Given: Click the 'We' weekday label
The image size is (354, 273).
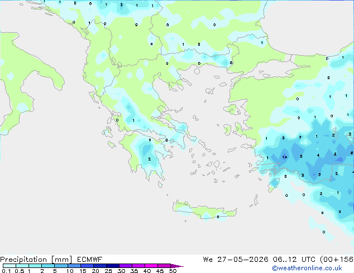Looking at the screenshot, I should pyautogui.click(x=208, y=260).
